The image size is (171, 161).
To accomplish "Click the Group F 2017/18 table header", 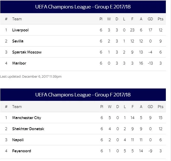I will click(x=83, y=95).
